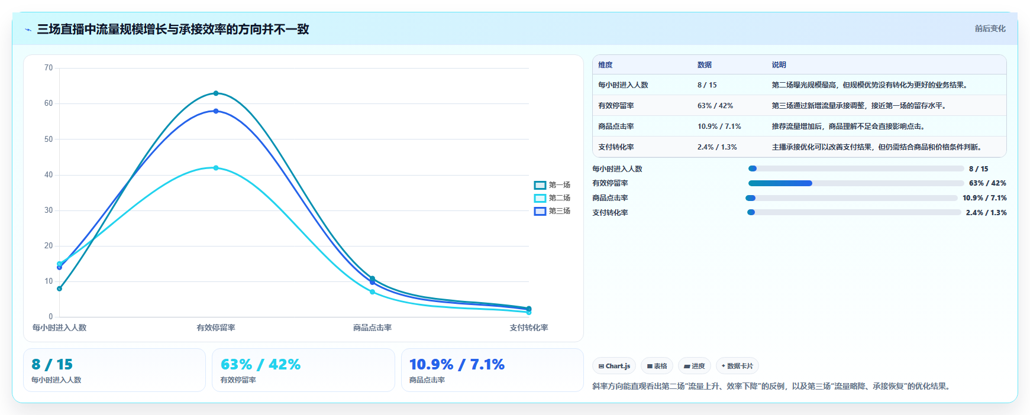Click the 每小时进入人数 cell in the table
The width and height of the screenshot is (1030, 415).
623,85
